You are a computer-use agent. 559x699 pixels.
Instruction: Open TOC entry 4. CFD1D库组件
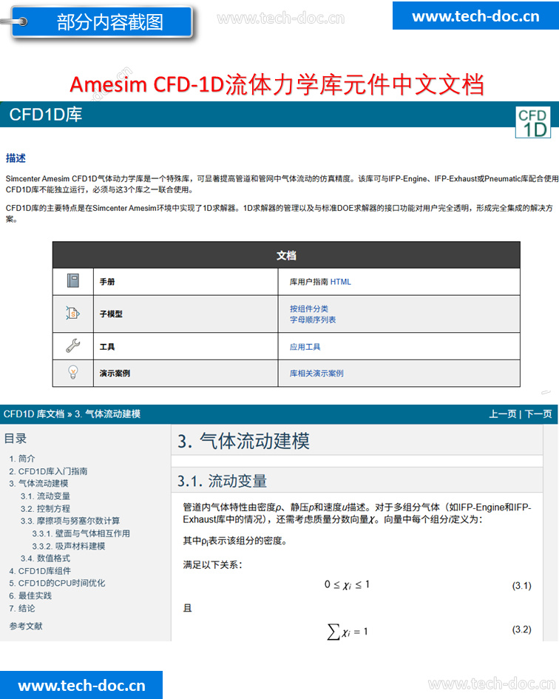(40, 571)
